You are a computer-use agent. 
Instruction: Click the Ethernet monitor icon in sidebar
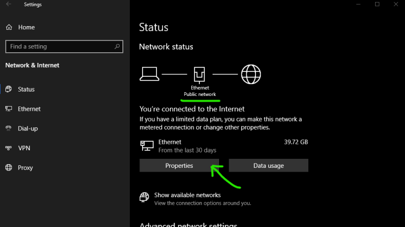pos(9,109)
